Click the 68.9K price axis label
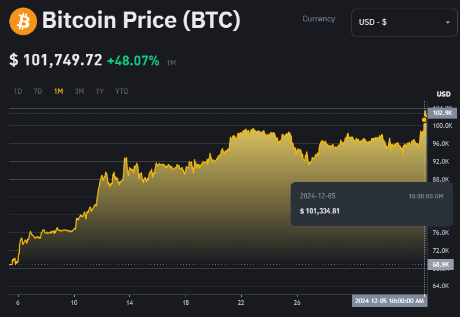Screen dimensions: 460x317 pos(443,264)
